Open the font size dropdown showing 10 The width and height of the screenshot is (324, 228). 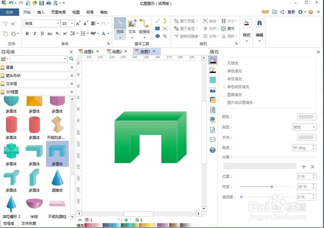[72, 23]
